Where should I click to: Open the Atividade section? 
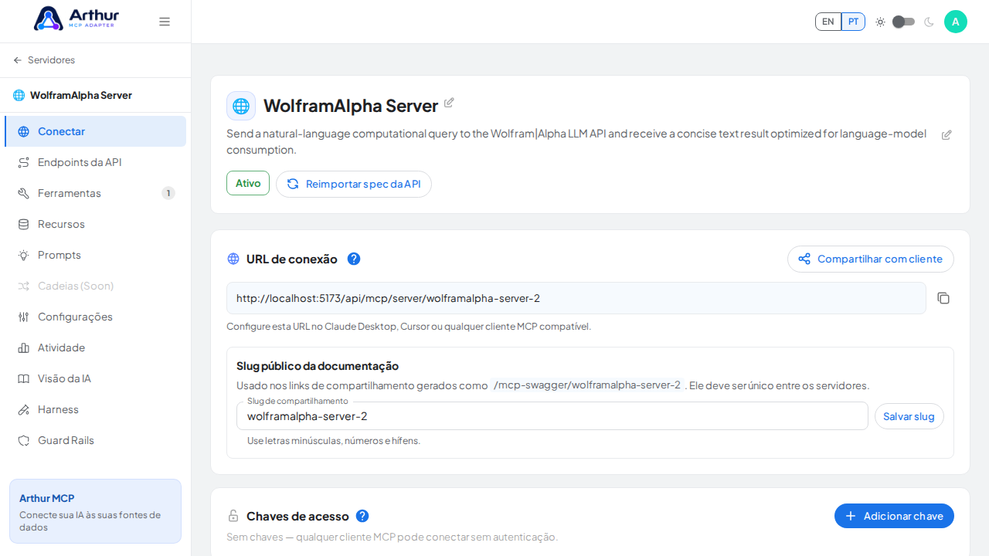point(95,347)
